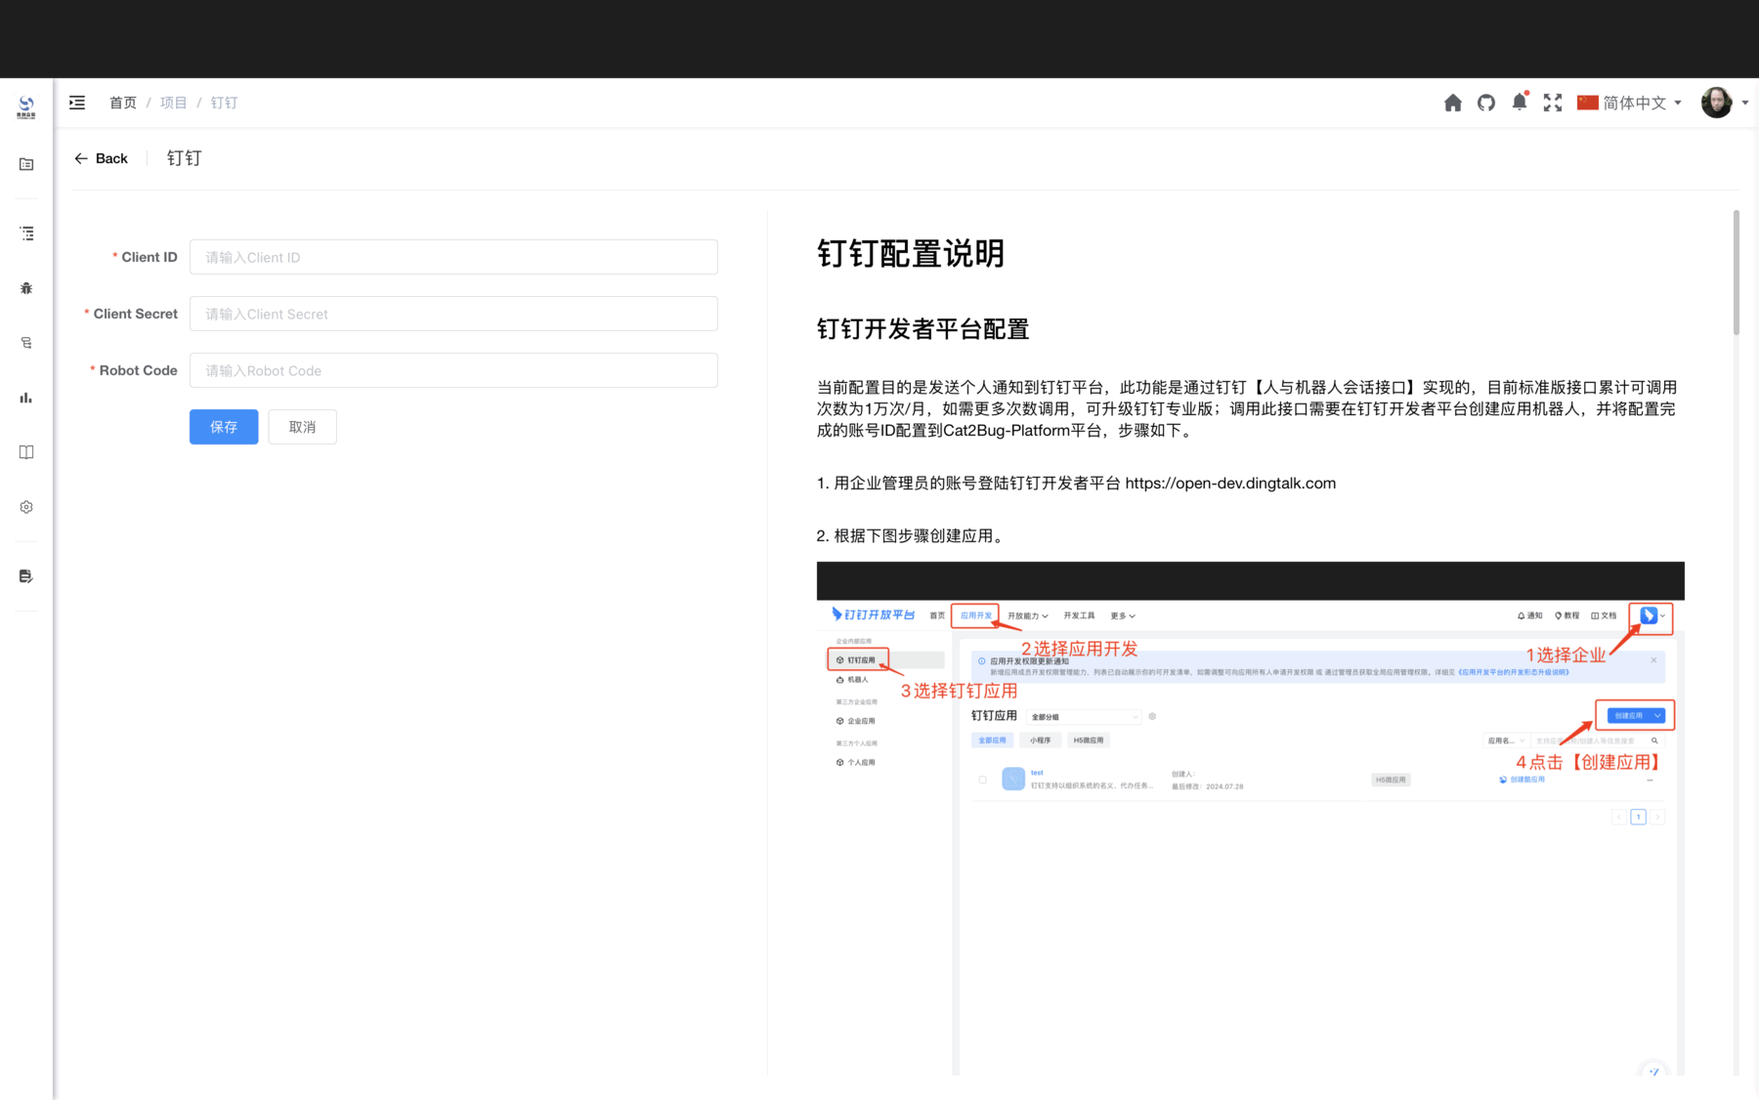Click the 保存 save button
The width and height of the screenshot is (1759, 1100).
coord(224,427)
